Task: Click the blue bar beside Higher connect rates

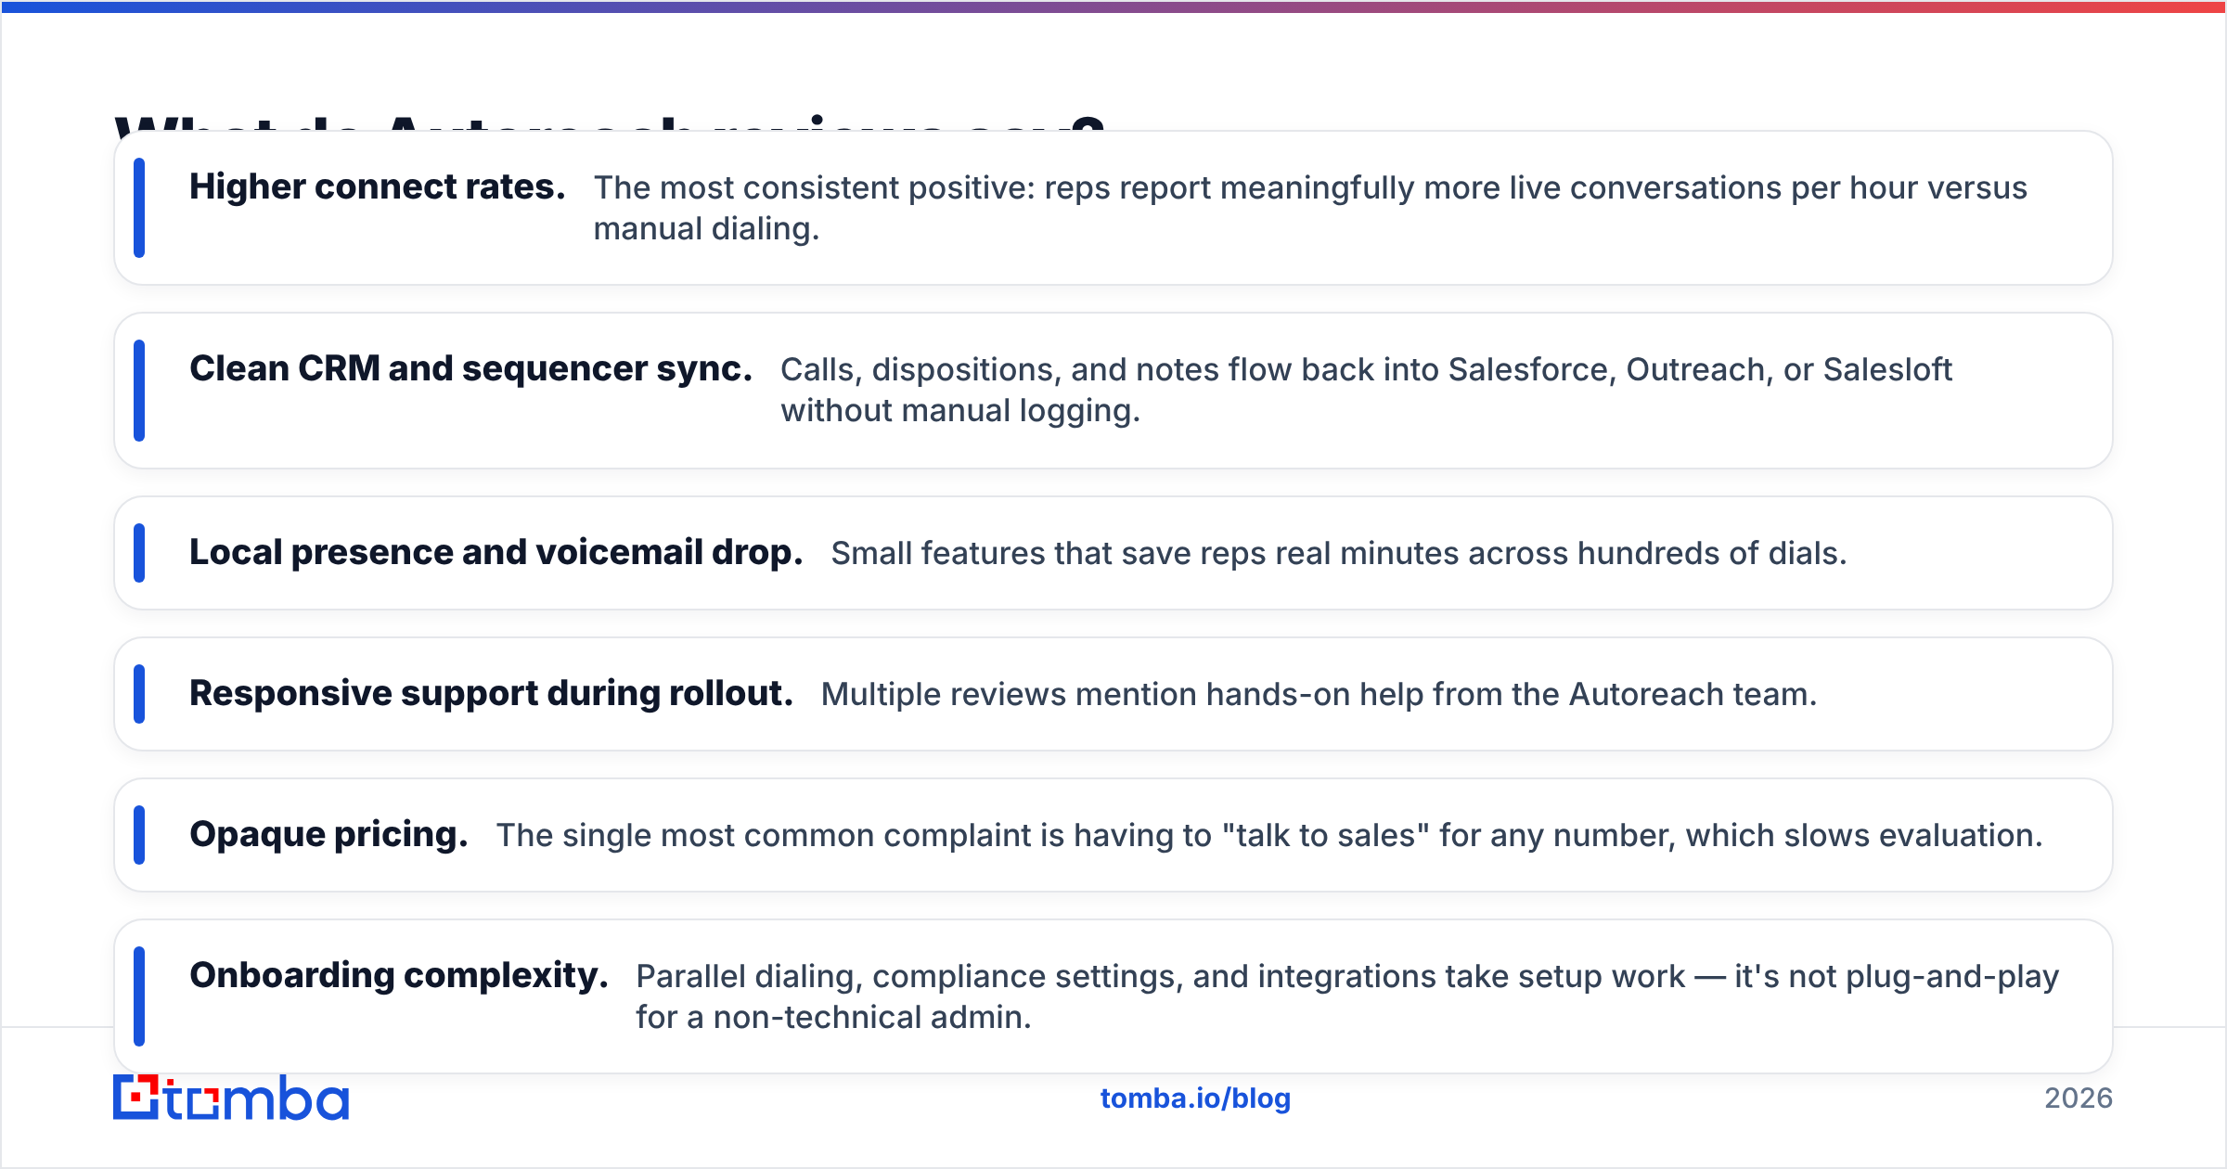Action: (x=139, y=208)
